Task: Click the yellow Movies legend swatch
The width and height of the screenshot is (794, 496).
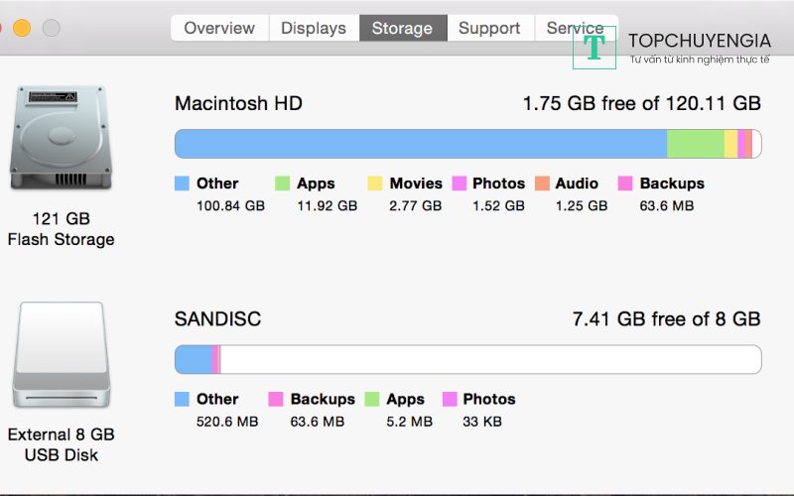Action: click(x=375, y=184)
